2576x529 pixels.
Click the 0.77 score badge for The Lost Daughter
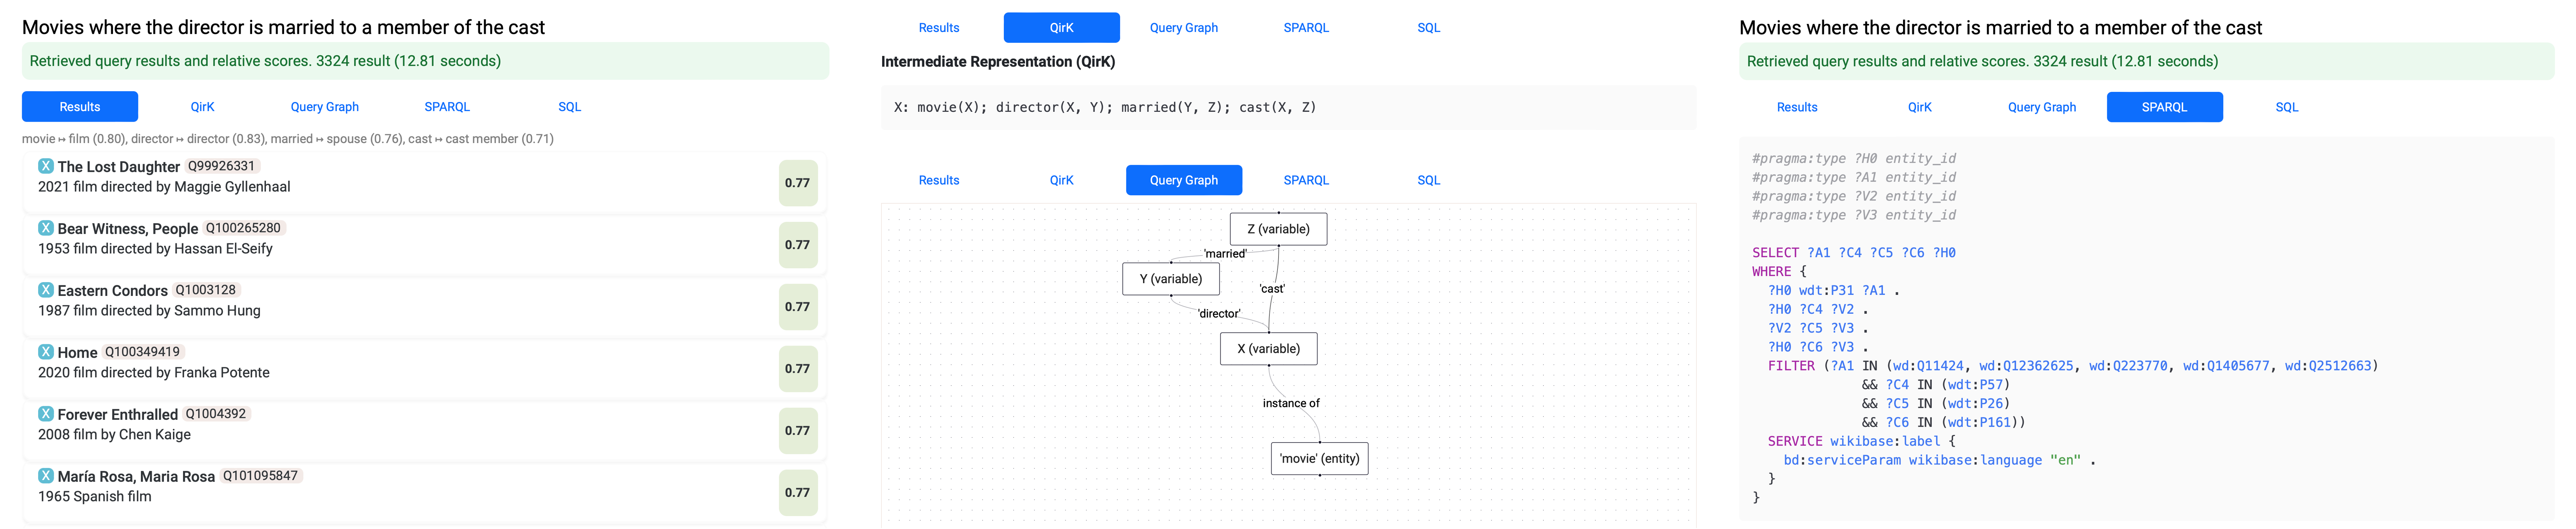click(797, 183)
